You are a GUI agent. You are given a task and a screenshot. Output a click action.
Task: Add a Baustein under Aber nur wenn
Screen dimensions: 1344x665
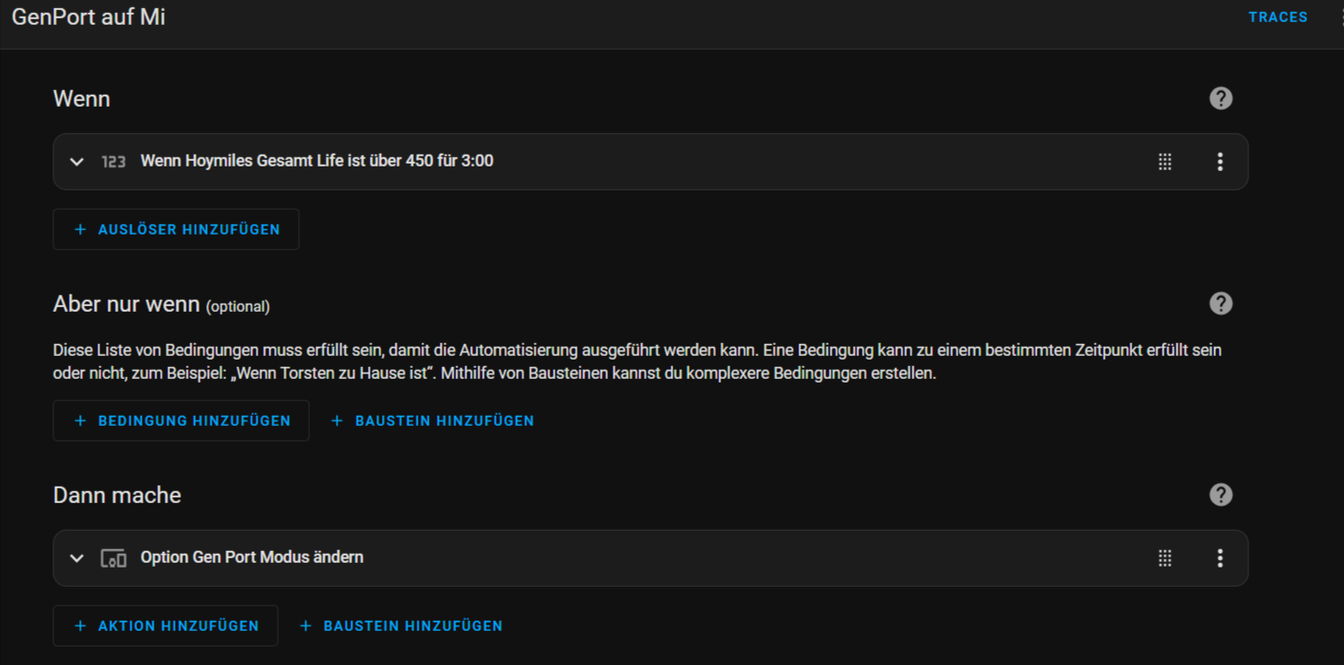click(432, 420)
